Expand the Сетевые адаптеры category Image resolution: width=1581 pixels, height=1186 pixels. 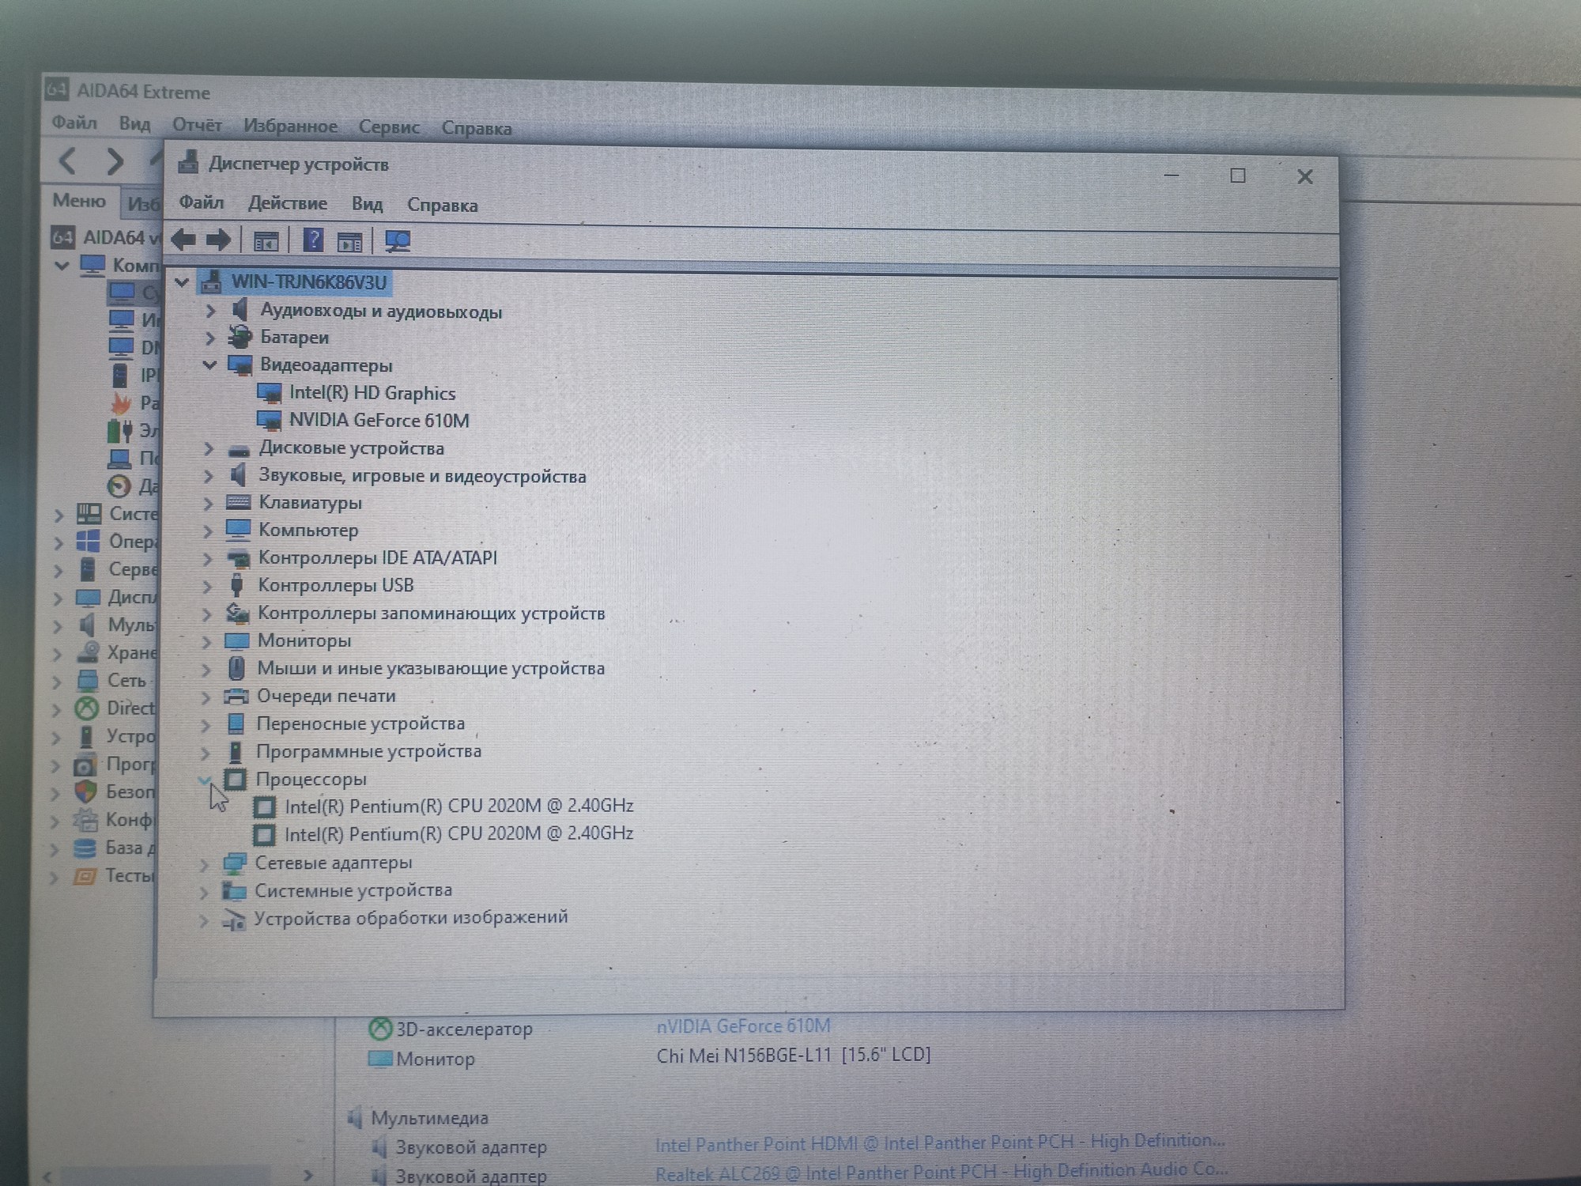[x=204, y=864]
